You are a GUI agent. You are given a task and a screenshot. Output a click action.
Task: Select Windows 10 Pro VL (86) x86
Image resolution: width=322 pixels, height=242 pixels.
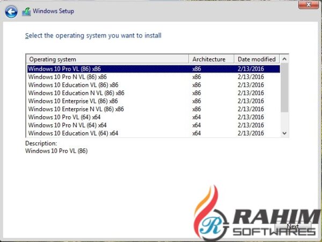(x=153, y=69)
